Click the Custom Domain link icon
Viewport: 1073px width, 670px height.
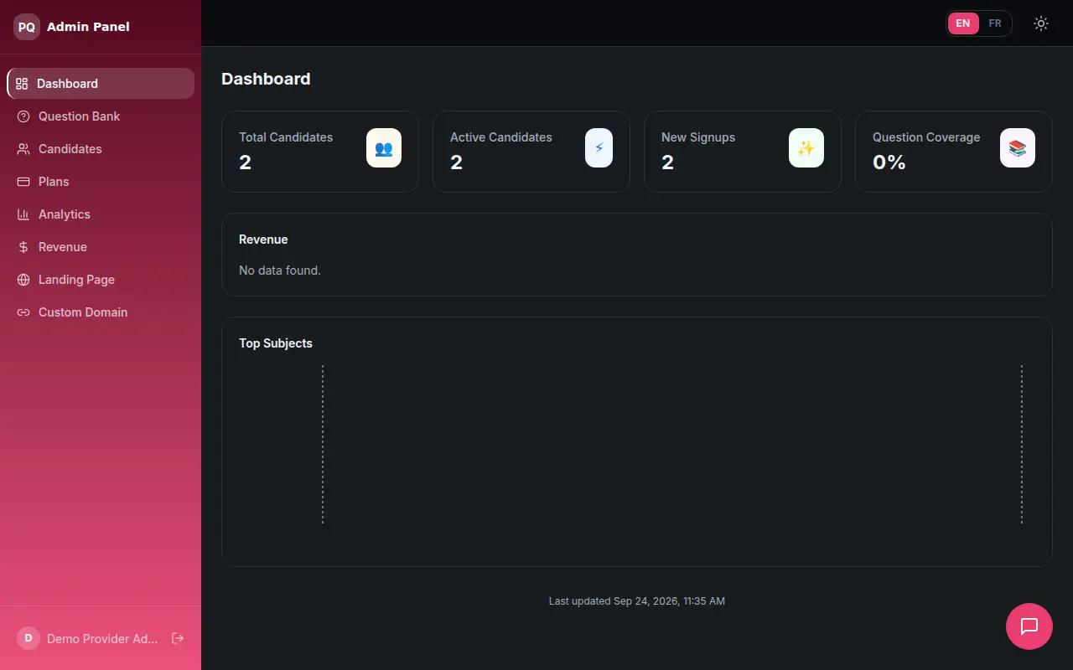(x=23, y=312)
